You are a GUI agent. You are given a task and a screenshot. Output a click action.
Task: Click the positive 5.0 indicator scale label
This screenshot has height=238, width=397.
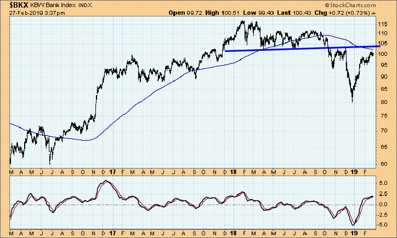point(383,183)
